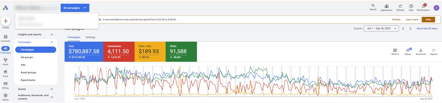Click Show last 30 days link

click(x=427, y=28)
